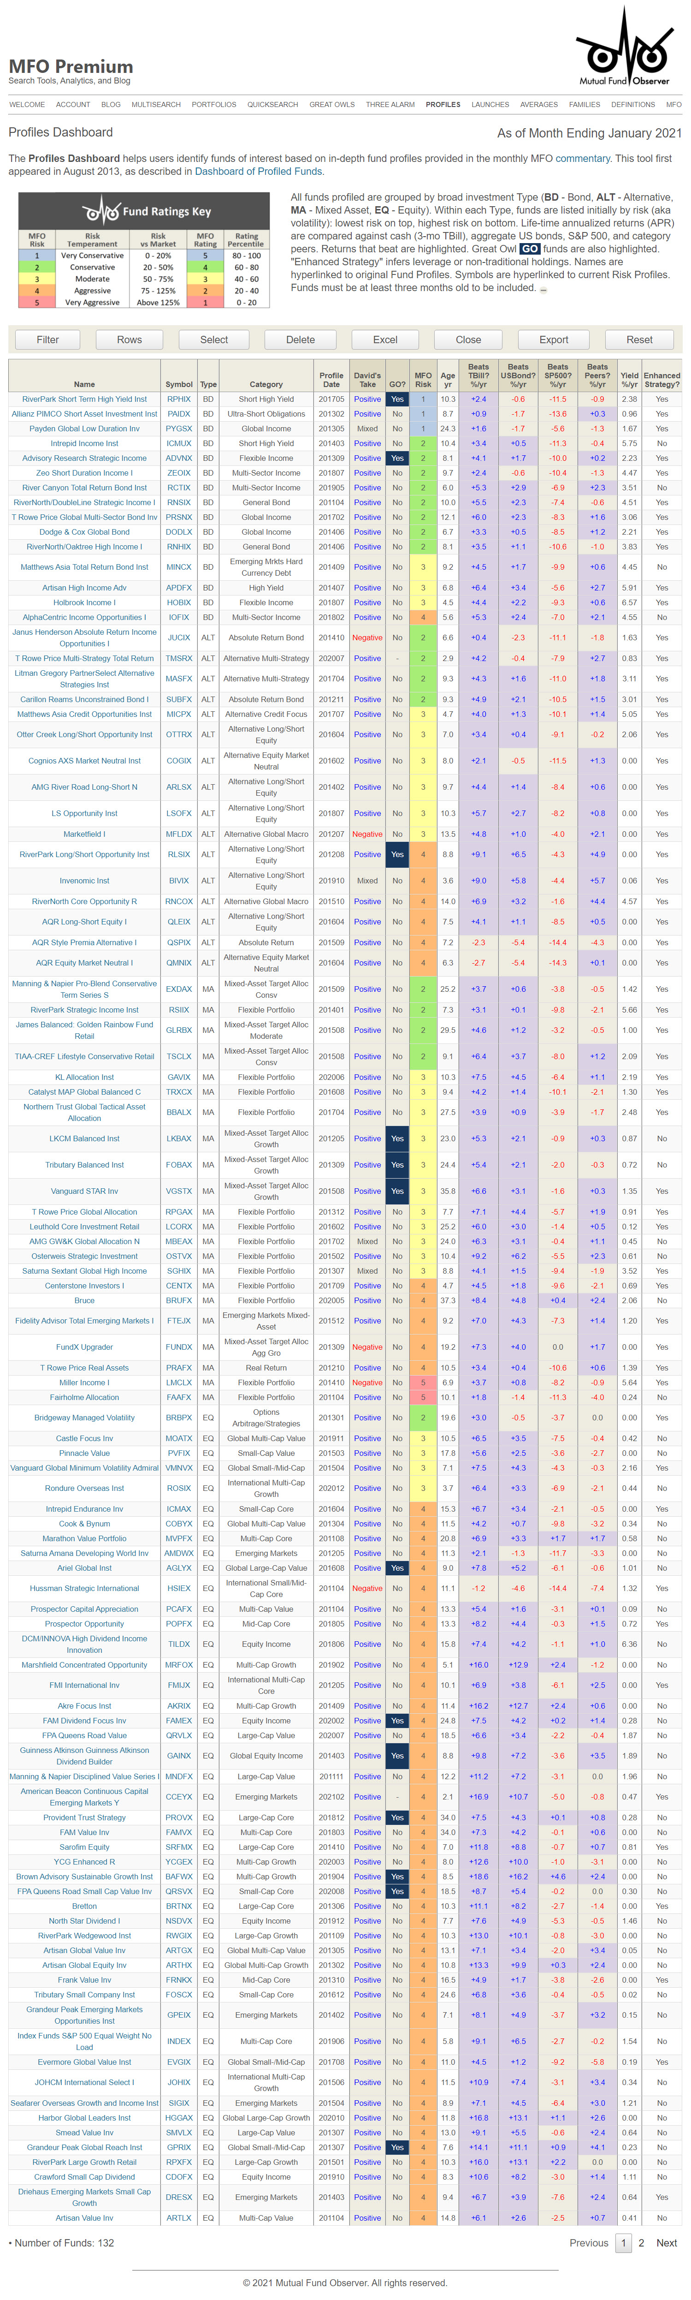Screen dimensions: 691x2300
Task: Open the MULTISEARCH tool
Action: click(156, 104)
